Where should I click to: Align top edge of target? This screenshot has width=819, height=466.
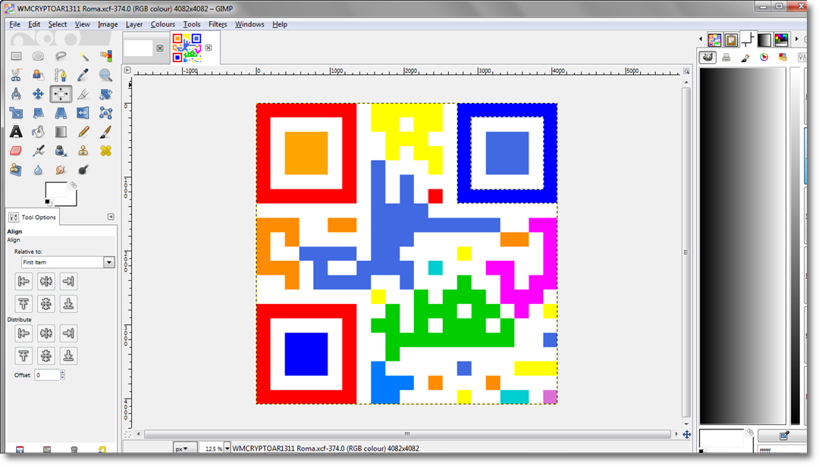point(24,304)
